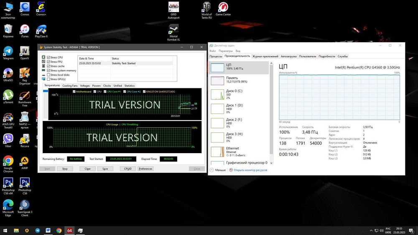Image resolution: width=418 pixels, height=235 pixels.
Task: Toggle the Stress FPU checkbox
Action: pos(48,62)
